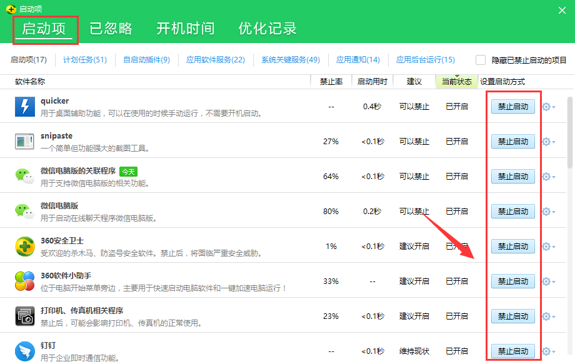Sort by the 建议 column header
The width and height of the screenshot is (575, 362).
[414, 82]
